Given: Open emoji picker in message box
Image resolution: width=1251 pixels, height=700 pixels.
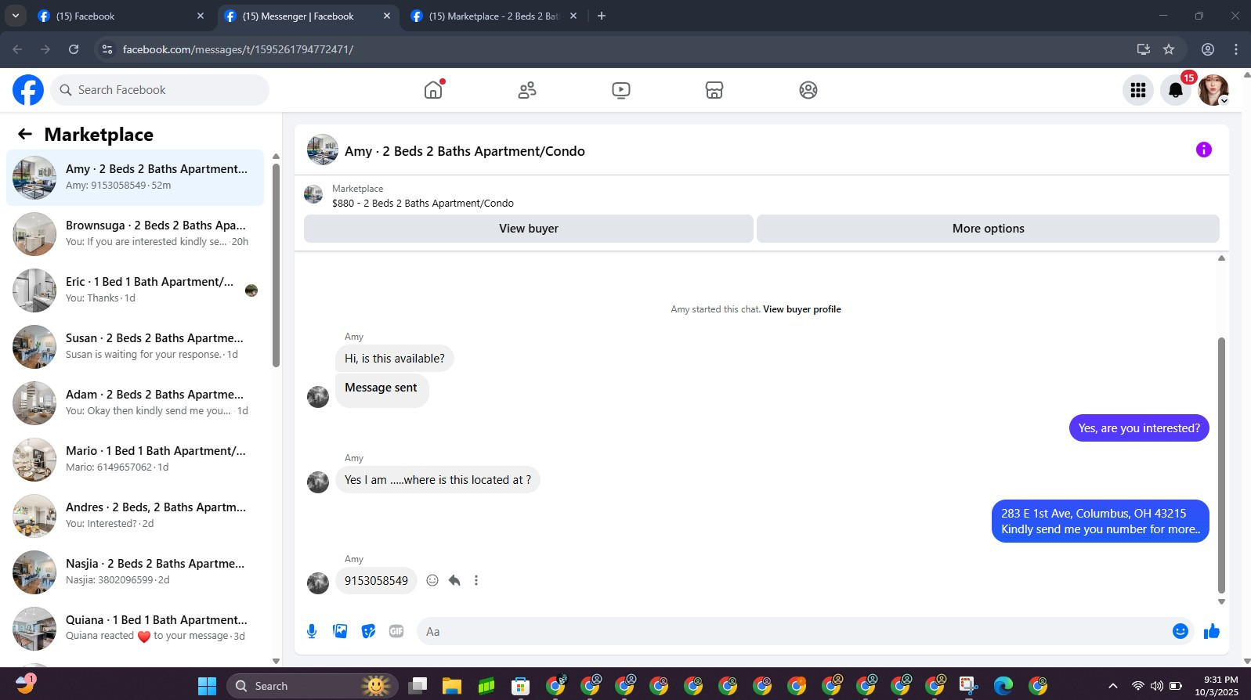Looking at the screenshot, I should click(1180, 631).
